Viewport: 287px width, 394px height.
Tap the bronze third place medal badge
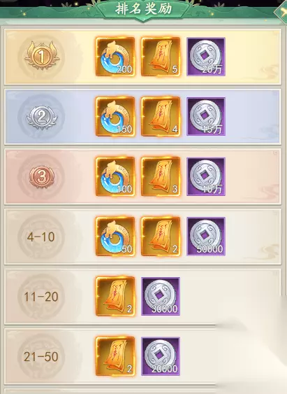click(42, 176)
